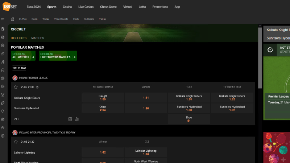Select the boxing glove icon in sidebar
The height and width of the screenshot is (163, 290).
click(3, 111)
